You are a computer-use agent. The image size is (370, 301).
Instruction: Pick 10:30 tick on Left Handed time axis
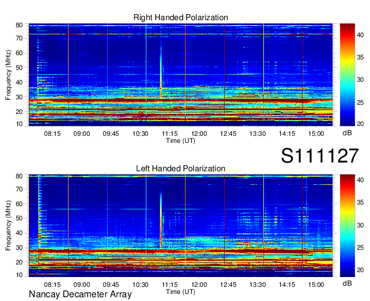click(140, 285)
